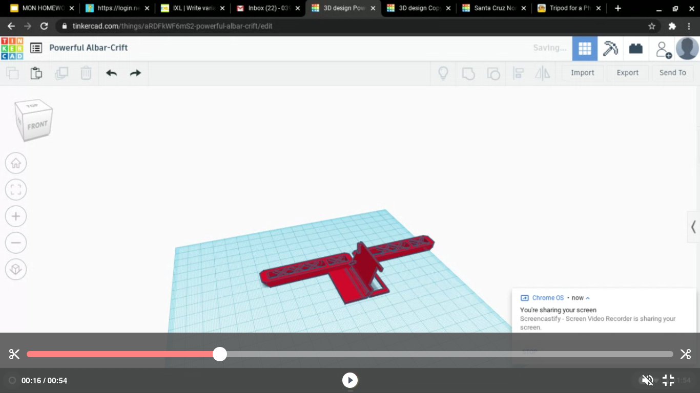
Task: Zoom out with the minus button
Action: pyautogui.click(x=16, y=243)
